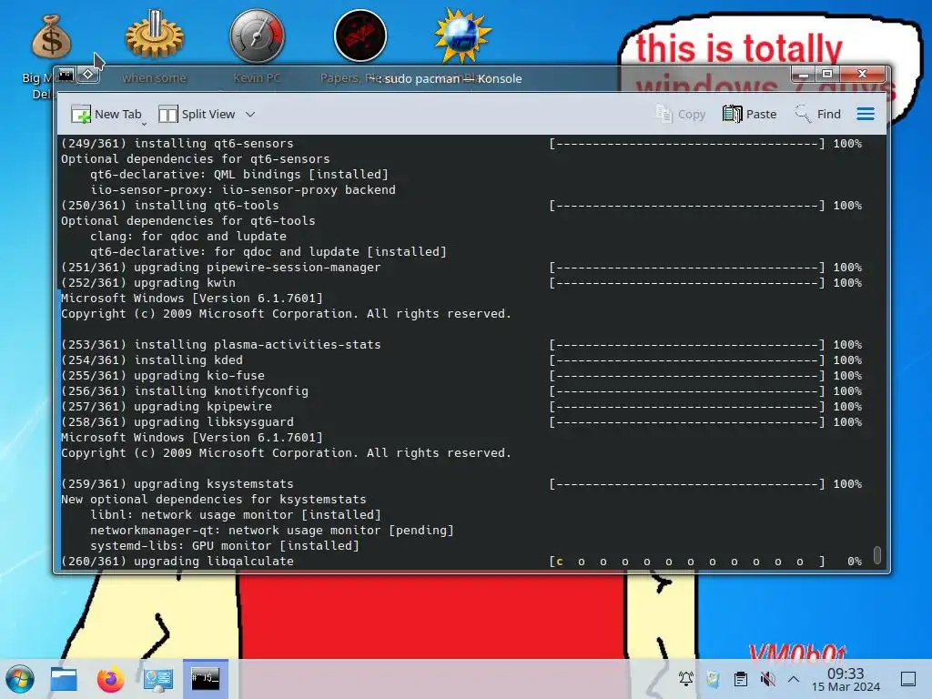Expand the Split View chevron menu
The width and height of the screenshot is (932, 699).
[x=250, y=114]
